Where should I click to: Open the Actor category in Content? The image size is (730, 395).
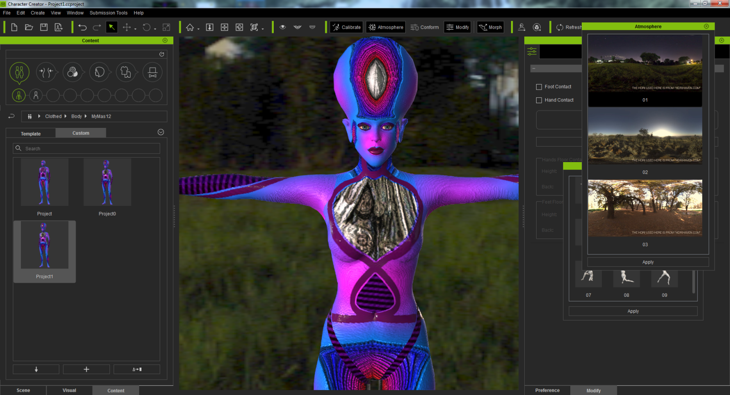(x=19, y=72)
